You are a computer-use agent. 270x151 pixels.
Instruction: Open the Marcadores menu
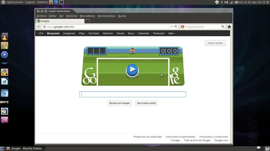(x=87, y=16)
